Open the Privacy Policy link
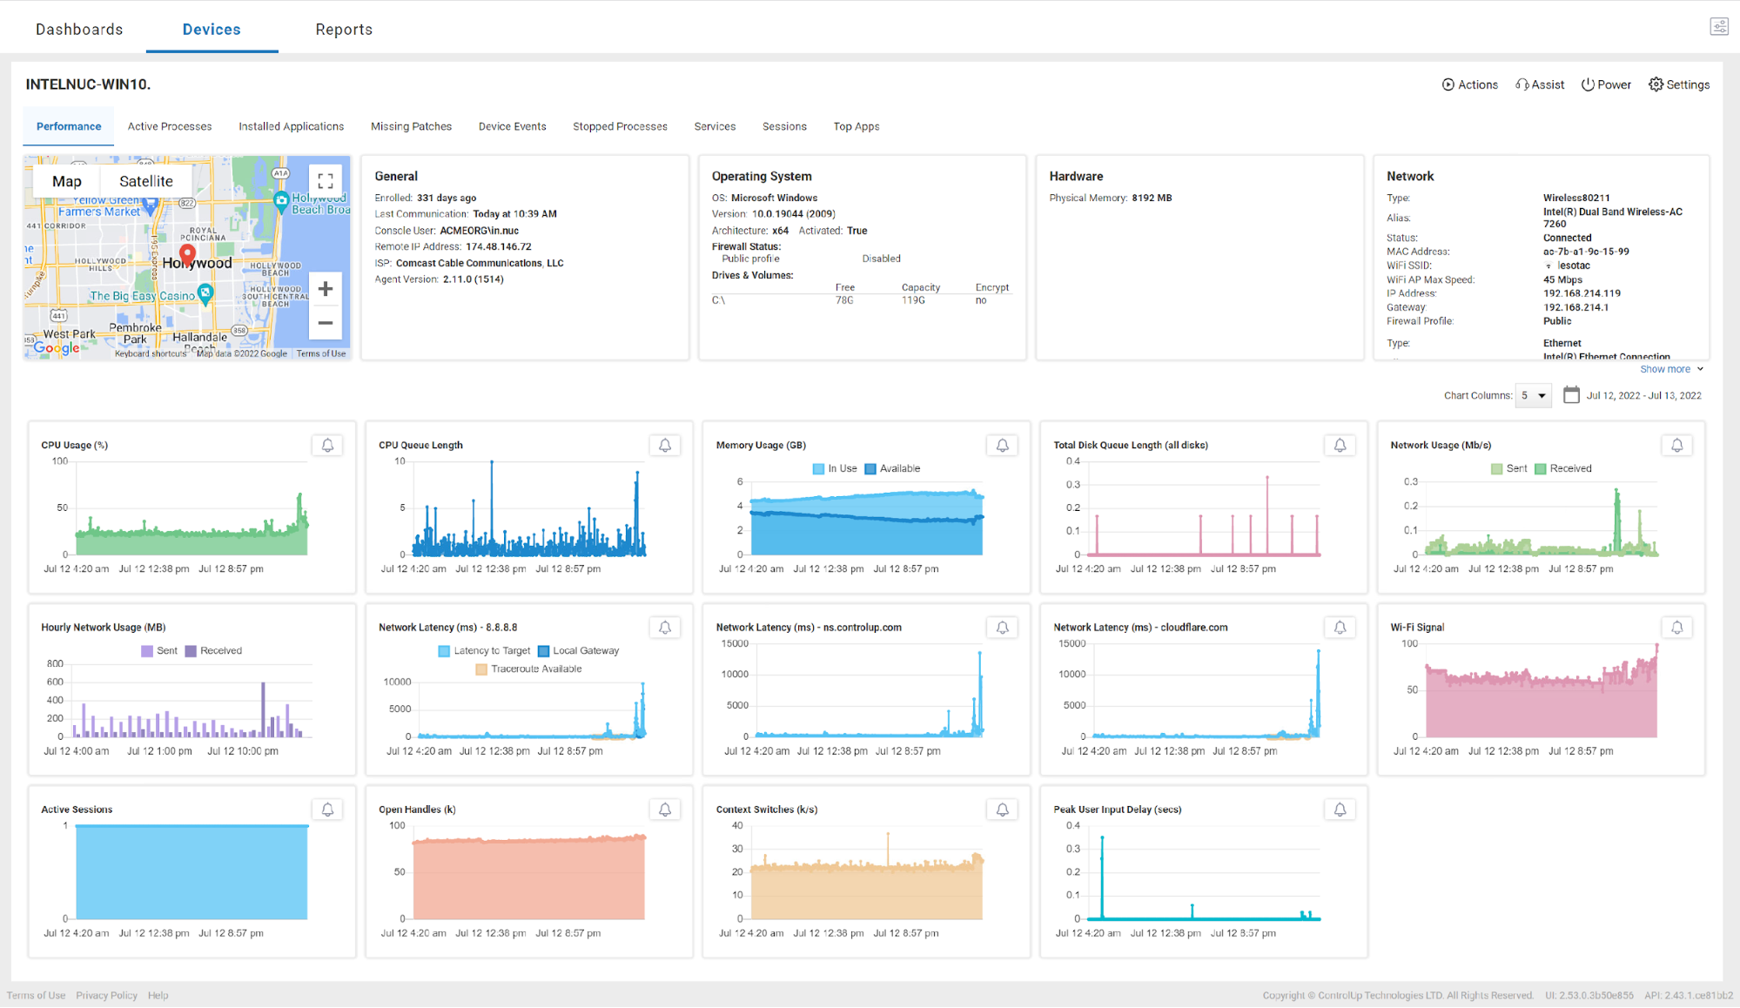The width and height of the screenshot is (1740, 1008). [106, 995]
